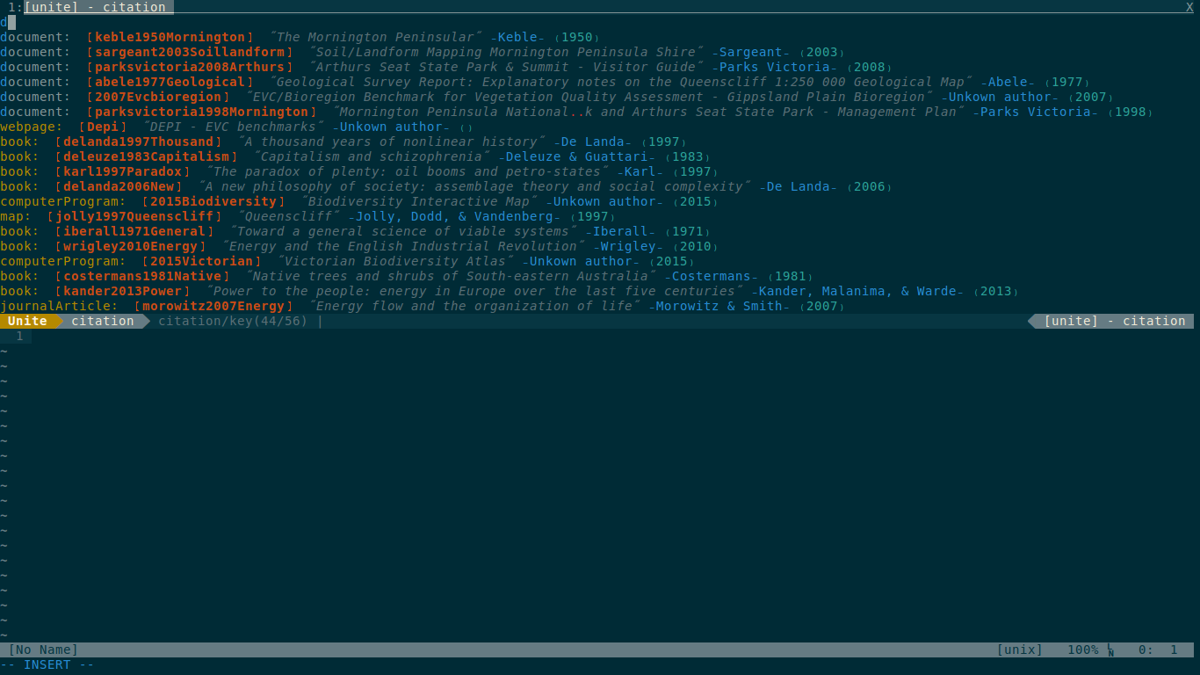Select citation key costermans1981Native
This screenshot has width=1200, height=675.
[142, 276]
